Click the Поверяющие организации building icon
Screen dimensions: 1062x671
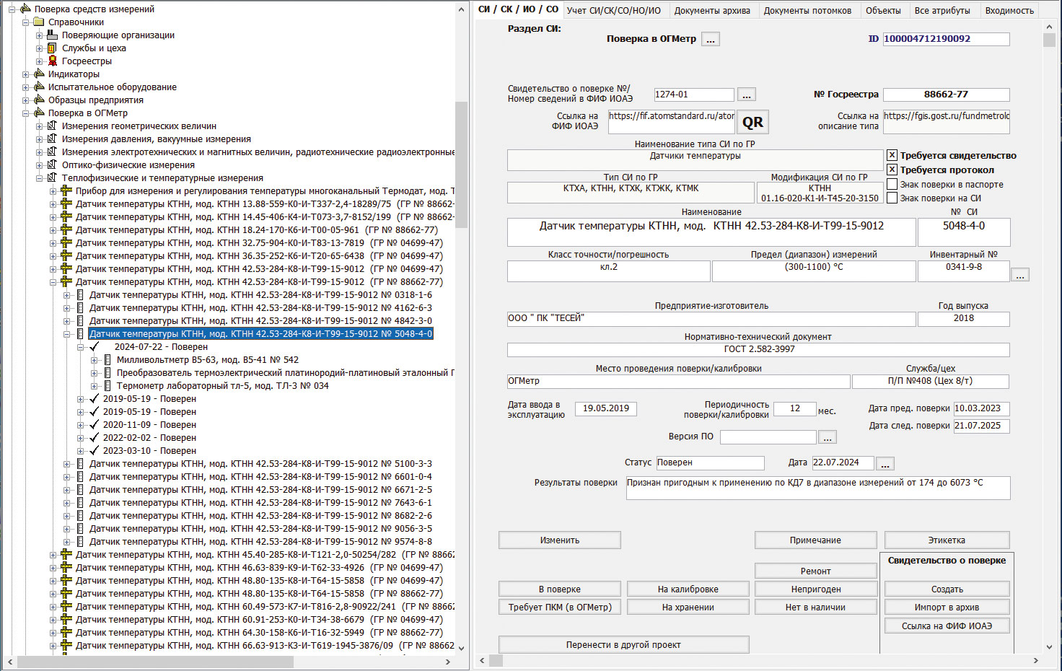pyautogui.click(x=52, y=35)
